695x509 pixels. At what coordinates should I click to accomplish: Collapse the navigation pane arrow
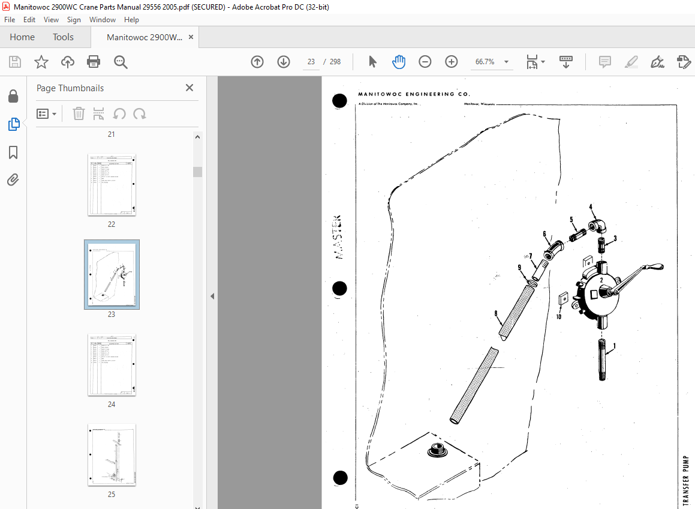click(x=212, y=296)
